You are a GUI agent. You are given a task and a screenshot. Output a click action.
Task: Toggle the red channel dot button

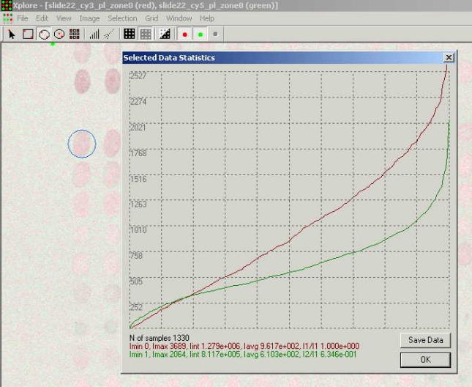coord(184,34)
